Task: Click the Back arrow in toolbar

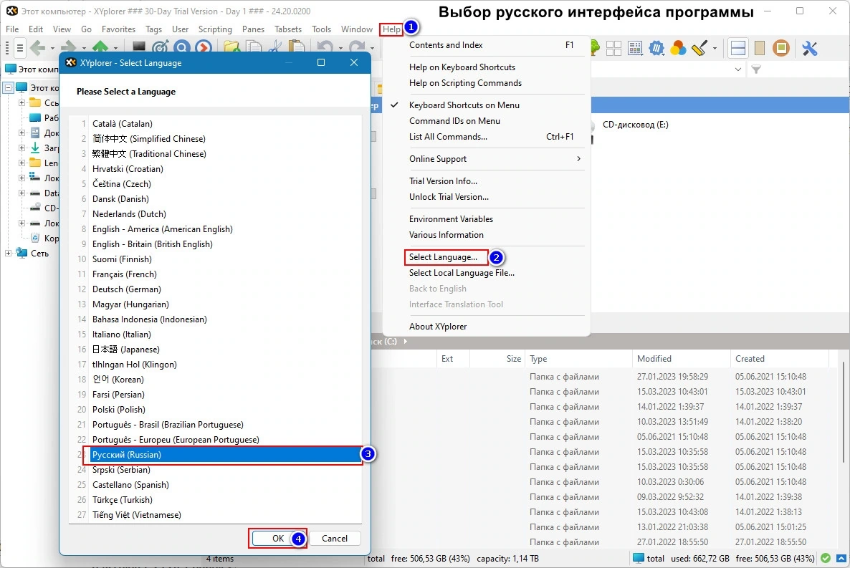Action: (x=37, y=48)
